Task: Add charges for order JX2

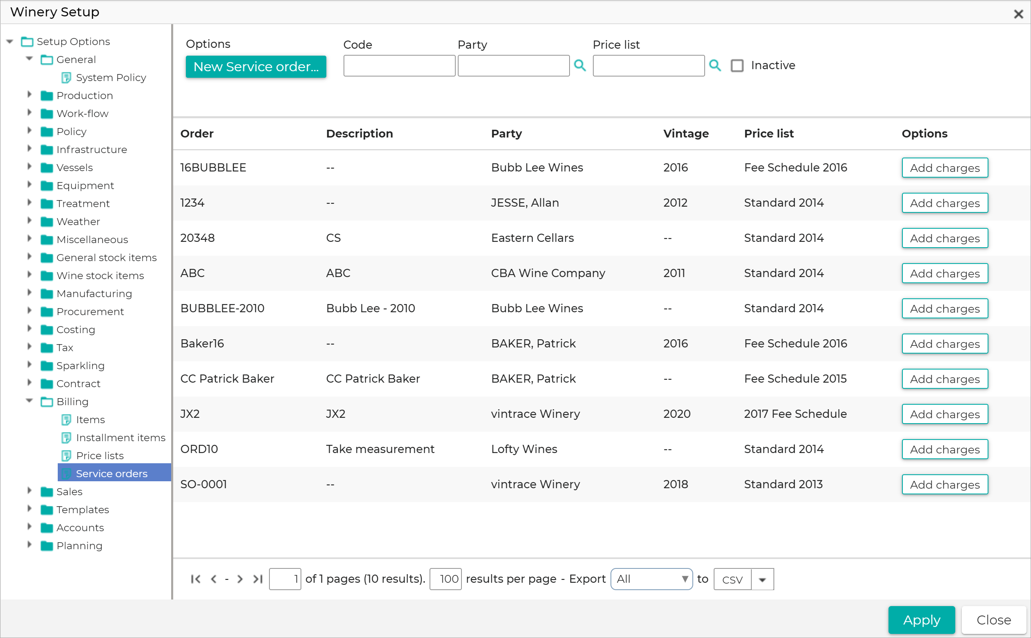Action: point(945,415)
